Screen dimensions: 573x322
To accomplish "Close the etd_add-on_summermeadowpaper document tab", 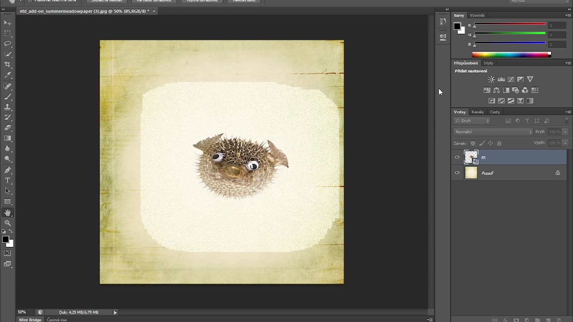I will [154, 11].
